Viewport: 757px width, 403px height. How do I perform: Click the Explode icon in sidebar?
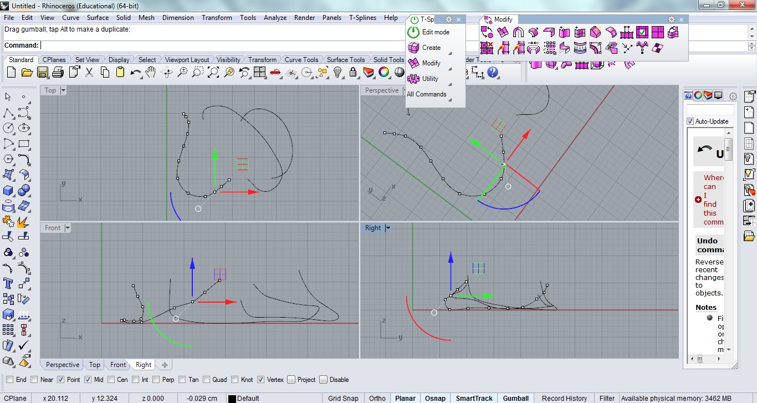(x=24, y=222)
